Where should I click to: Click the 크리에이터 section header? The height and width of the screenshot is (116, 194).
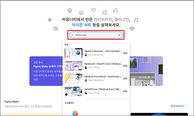[x=69, y=103]
